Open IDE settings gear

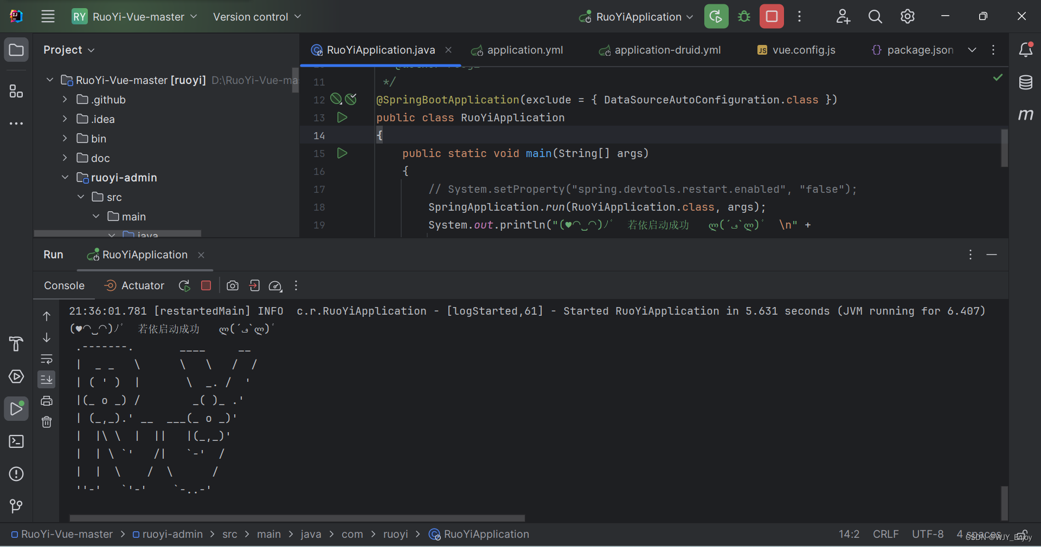point(907,17)
